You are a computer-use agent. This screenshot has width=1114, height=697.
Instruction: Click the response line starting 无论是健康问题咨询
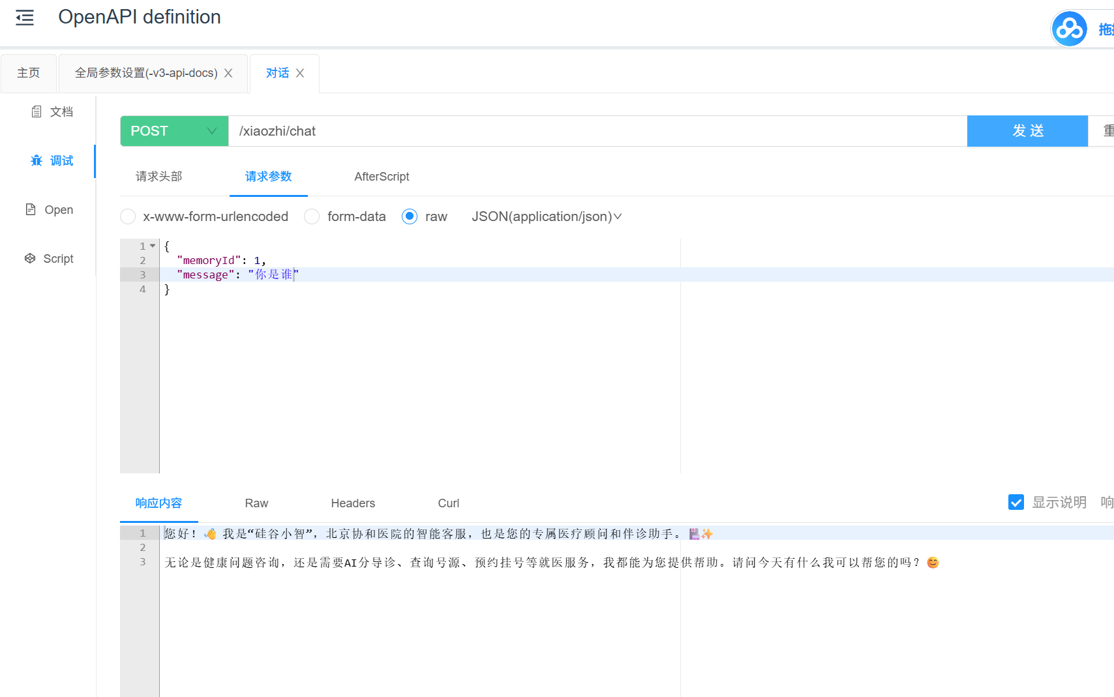tap(552, 562)
